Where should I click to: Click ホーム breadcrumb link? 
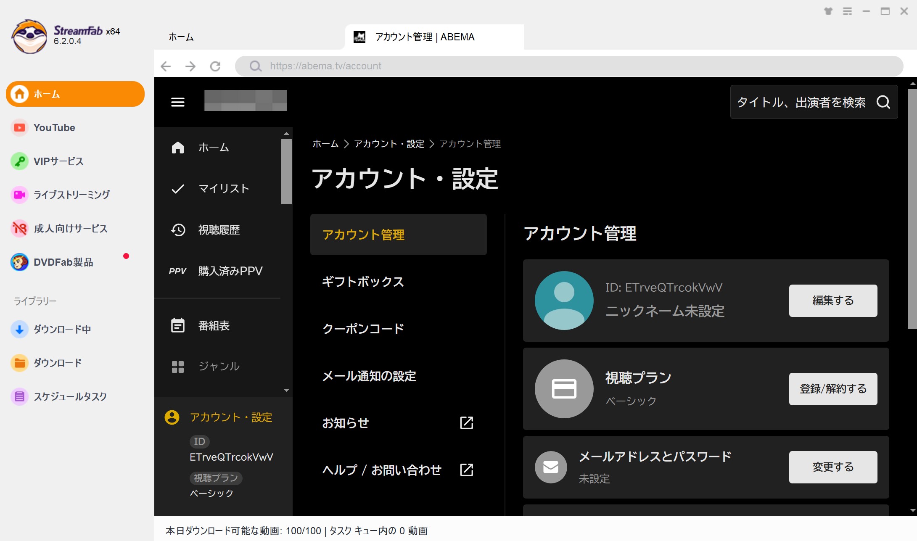click(x=325, y=144)
